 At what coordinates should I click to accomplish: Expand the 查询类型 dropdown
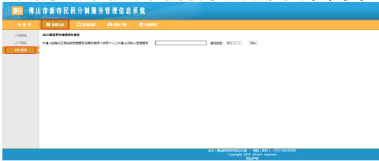[x=234, y=43]
